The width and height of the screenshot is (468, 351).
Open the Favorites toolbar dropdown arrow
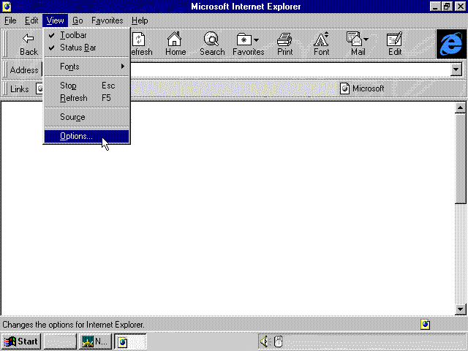256,40
